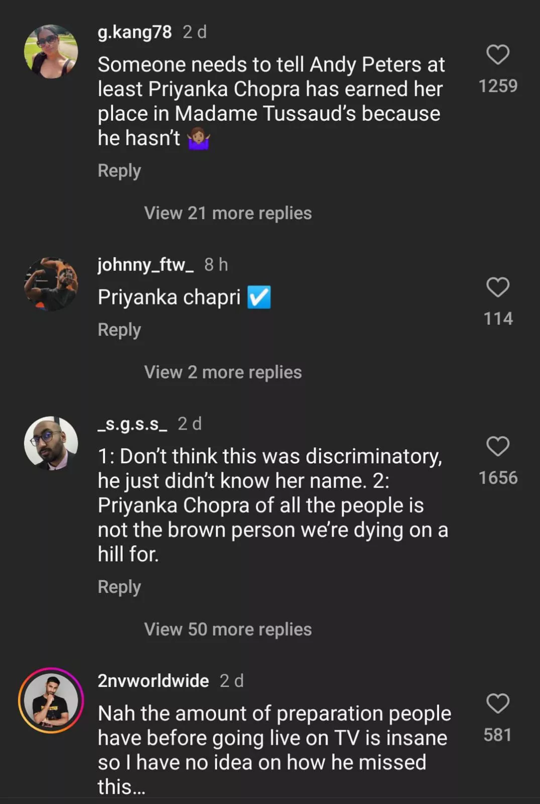
Task: Open johnny_ftw_'s profile picture
Action: point(51,284)
